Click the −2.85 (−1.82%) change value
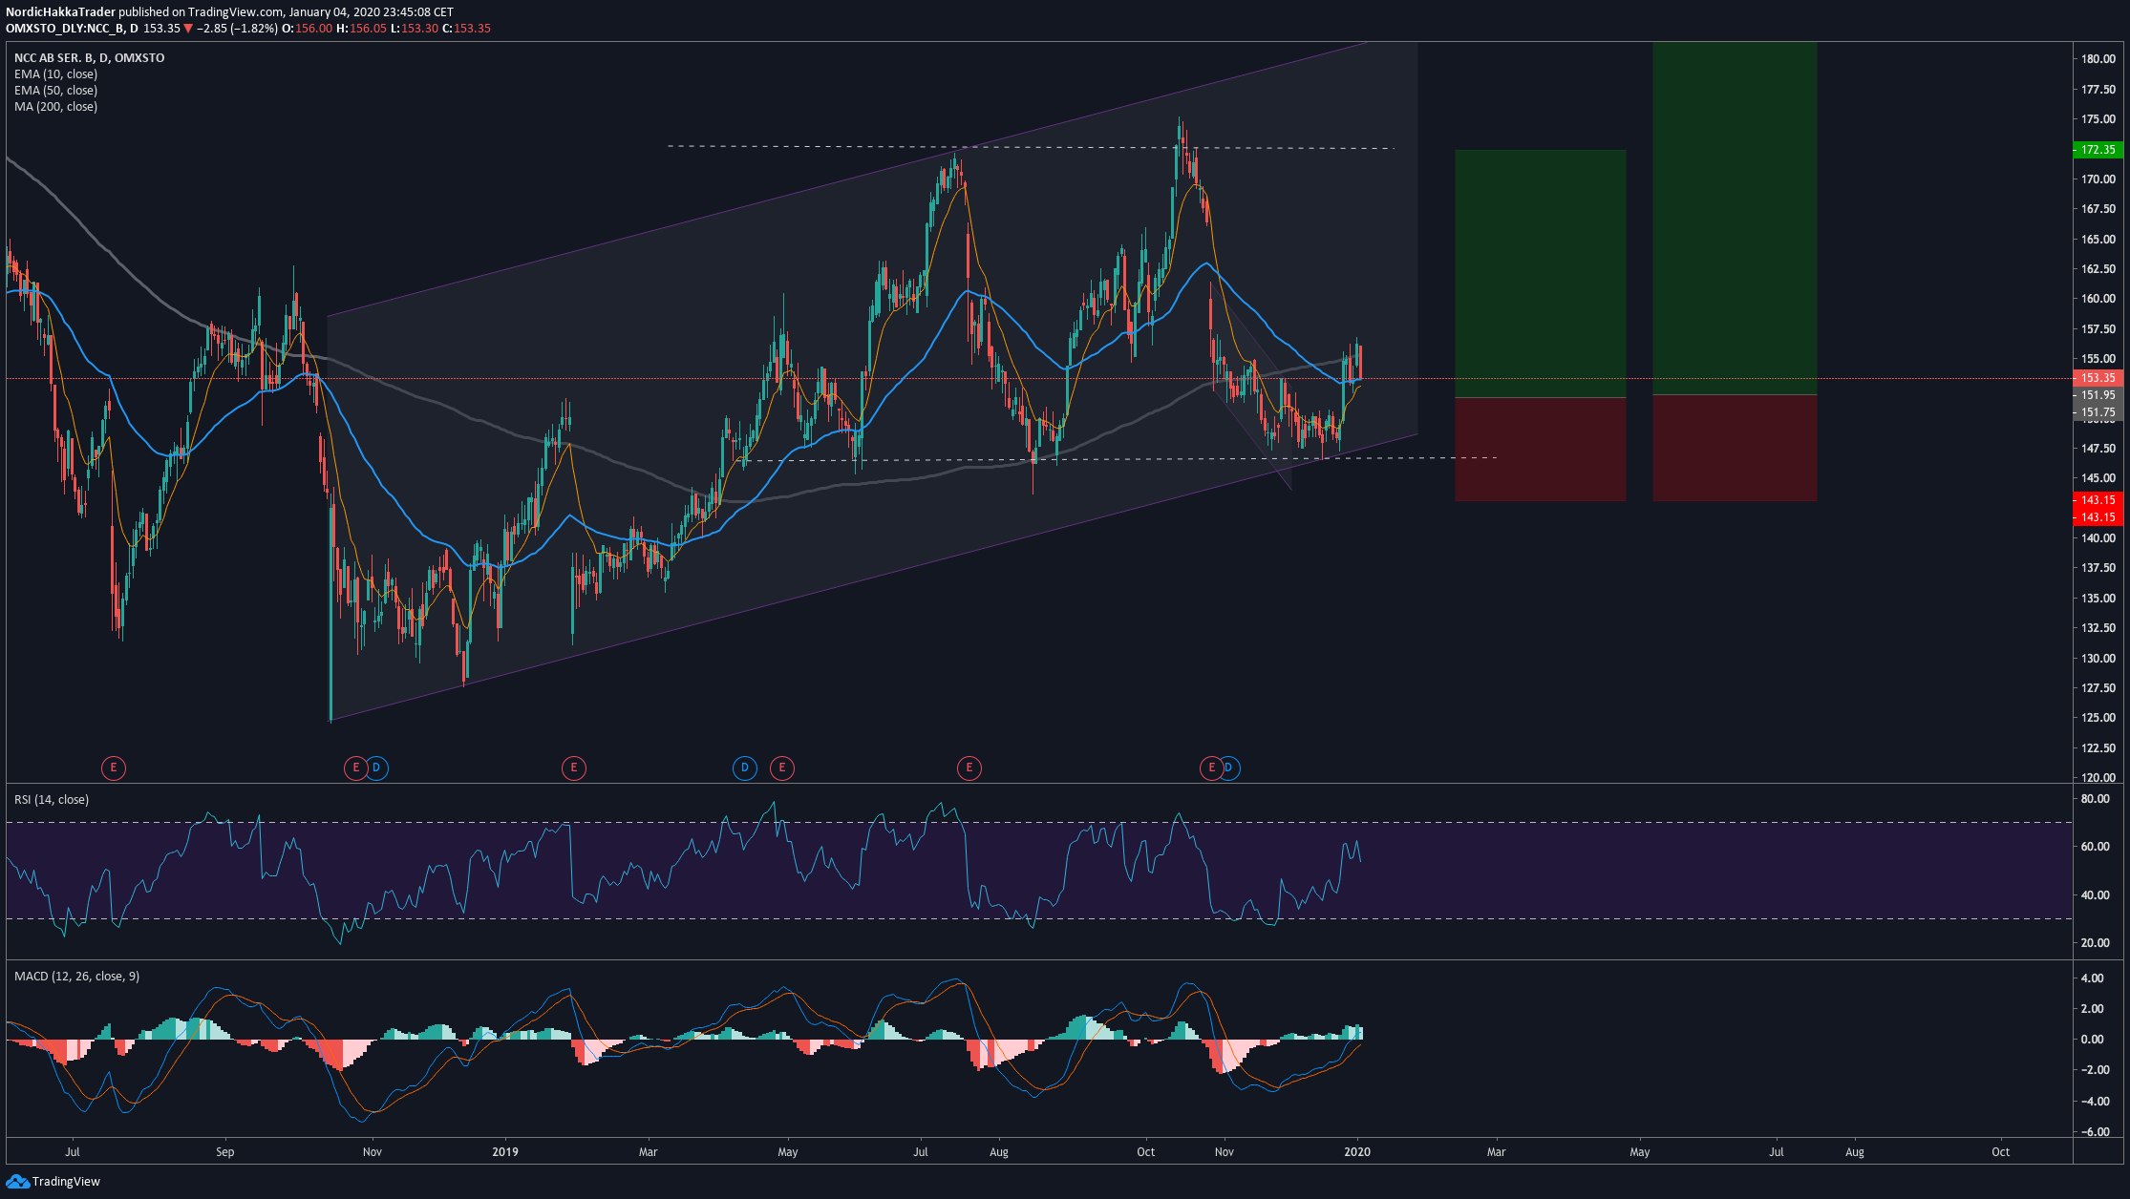 237,29
